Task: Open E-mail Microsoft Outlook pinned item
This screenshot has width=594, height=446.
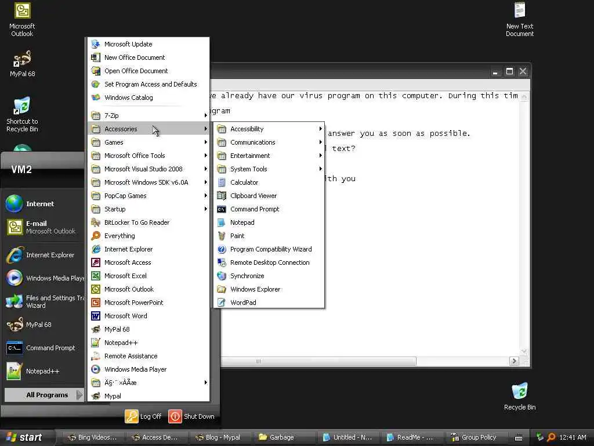Action: 44,227
